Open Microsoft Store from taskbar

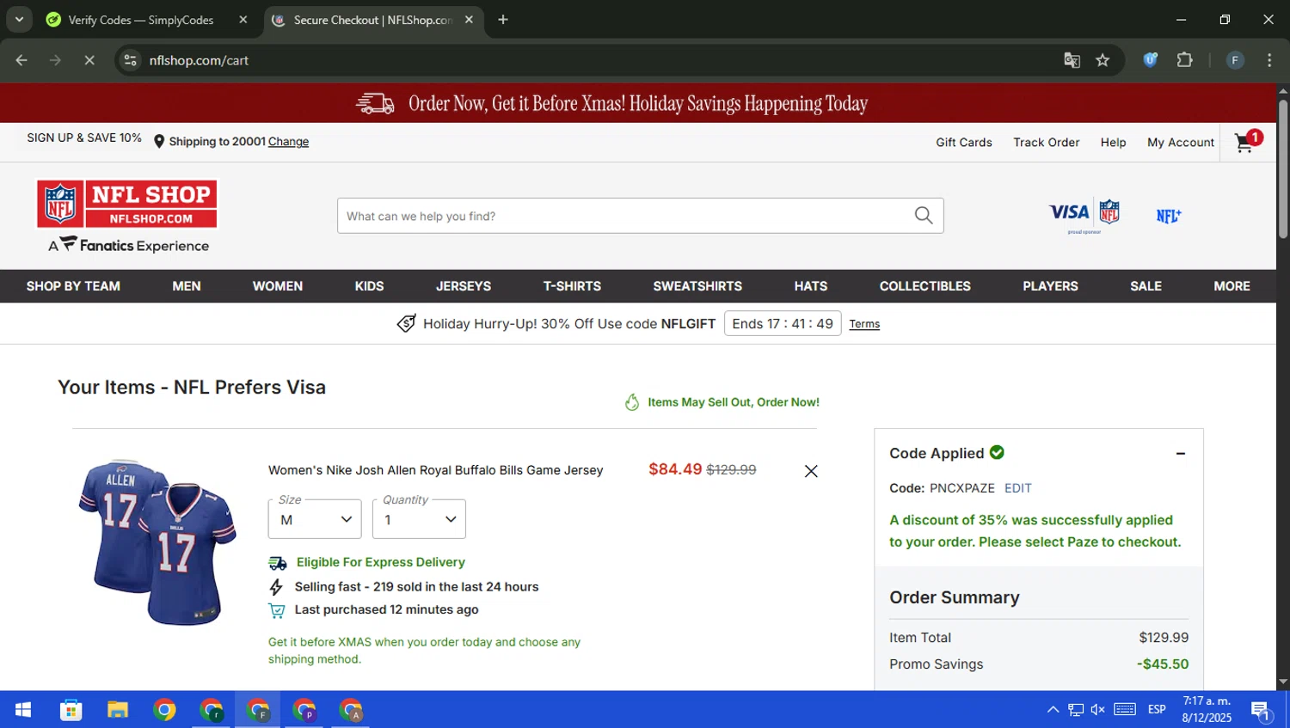click(71, 710)
